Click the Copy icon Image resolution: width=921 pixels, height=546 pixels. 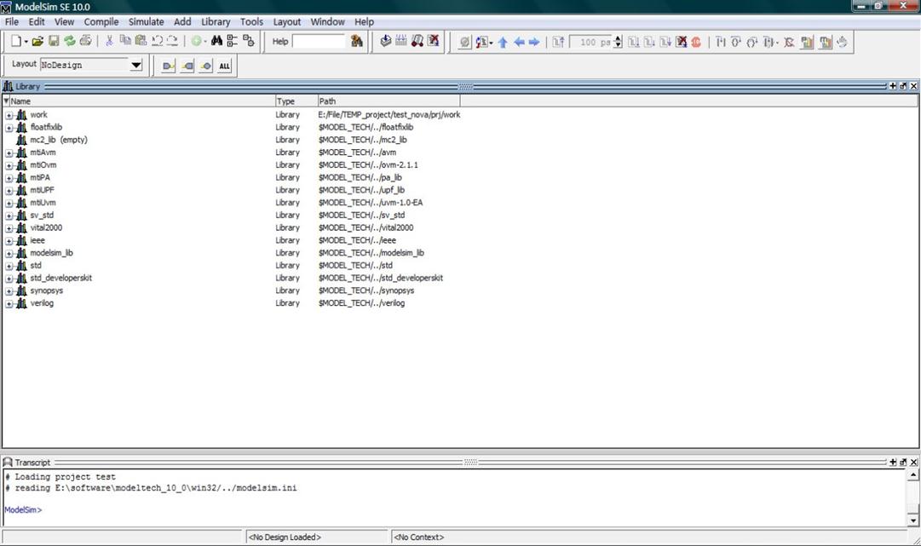[x=125, y=41]
